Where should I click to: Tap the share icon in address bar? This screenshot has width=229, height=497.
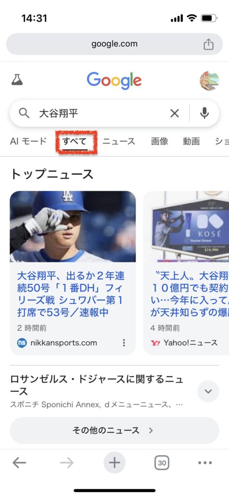pyautogui.click(x=209, y=44)
